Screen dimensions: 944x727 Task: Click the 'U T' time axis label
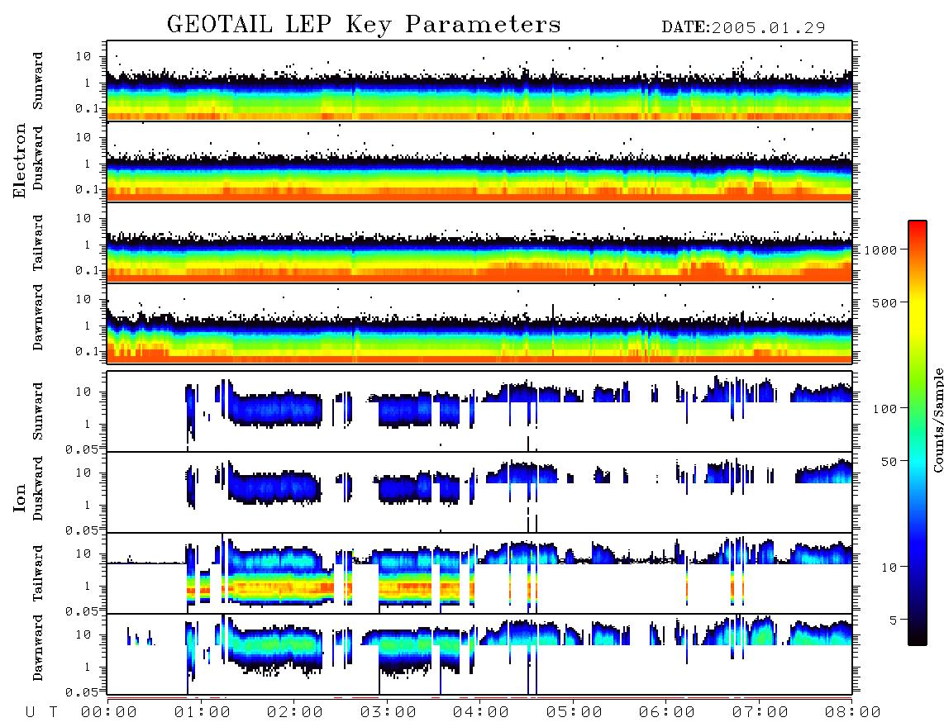pyautogui.click(x=41, y=713)
